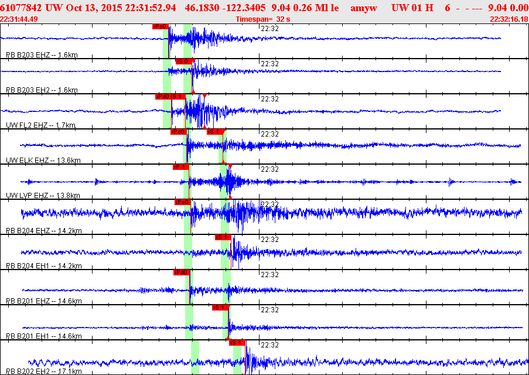Click the iS 1 pick flag on B201 EH1

point(220,307)
